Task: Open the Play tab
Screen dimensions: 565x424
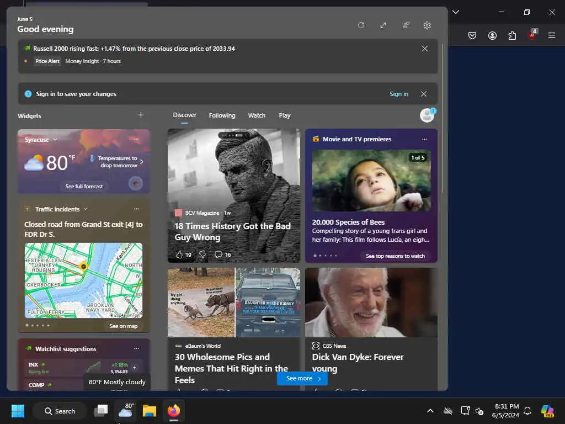Action: (284, 115)
